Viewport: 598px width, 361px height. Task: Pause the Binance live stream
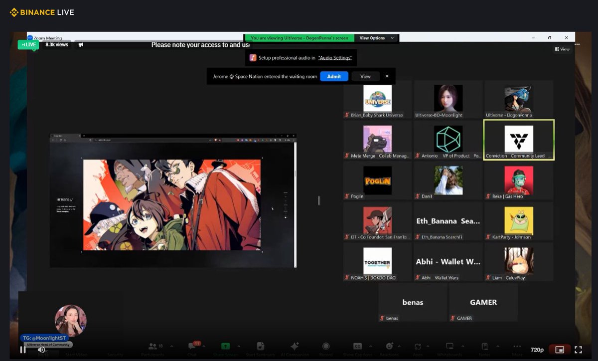point(23,350)
